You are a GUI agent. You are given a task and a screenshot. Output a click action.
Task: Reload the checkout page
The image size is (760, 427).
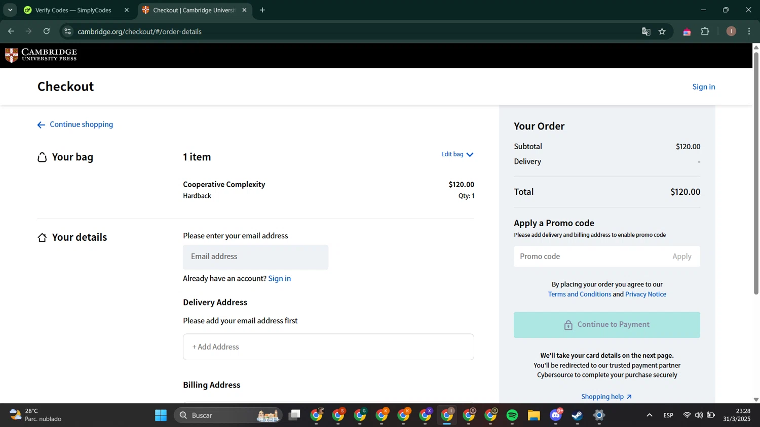[x=47, y=31]
